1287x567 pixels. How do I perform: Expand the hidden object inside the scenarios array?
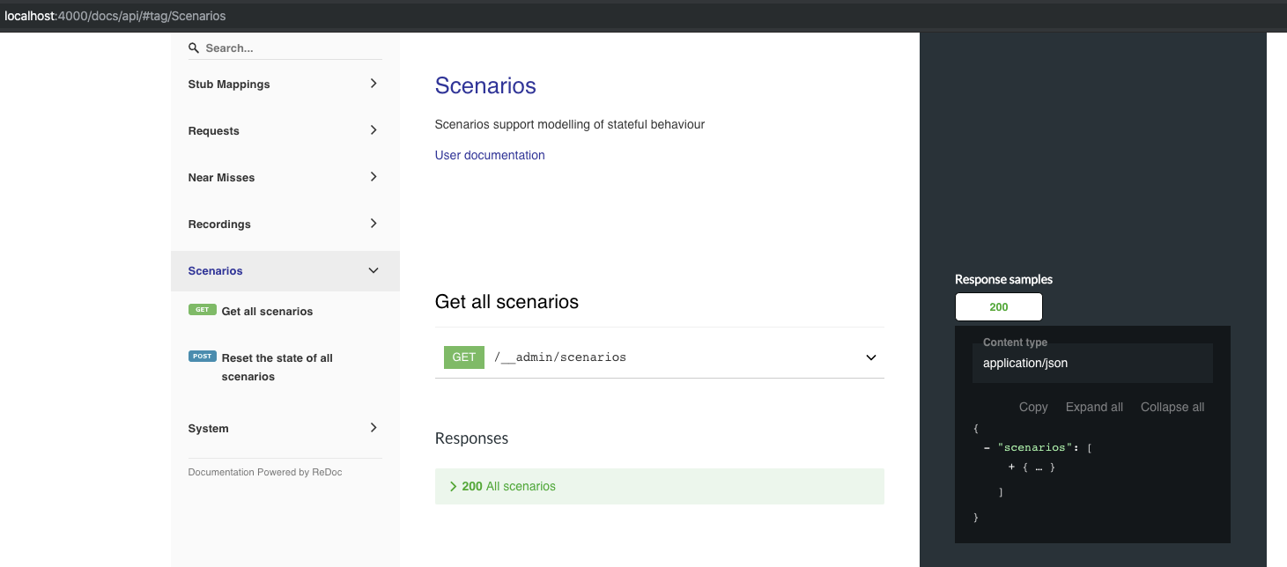pos(1011,467)
